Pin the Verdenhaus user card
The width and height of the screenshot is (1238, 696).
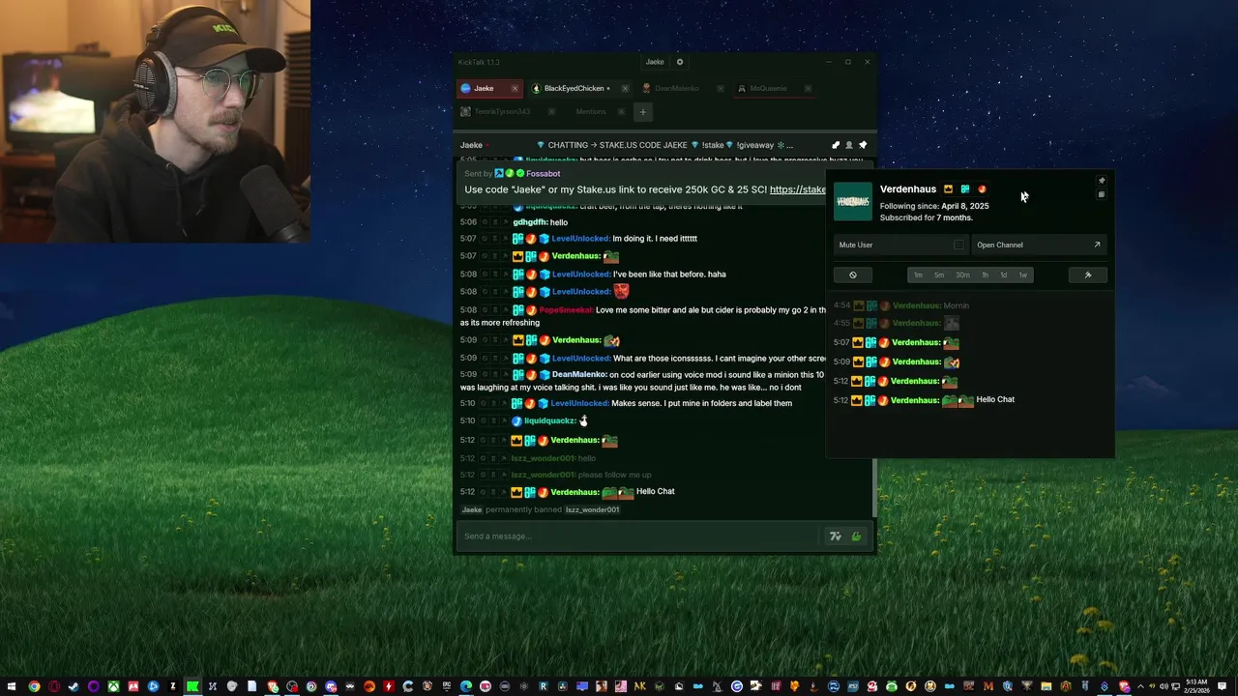[1101, 181]
